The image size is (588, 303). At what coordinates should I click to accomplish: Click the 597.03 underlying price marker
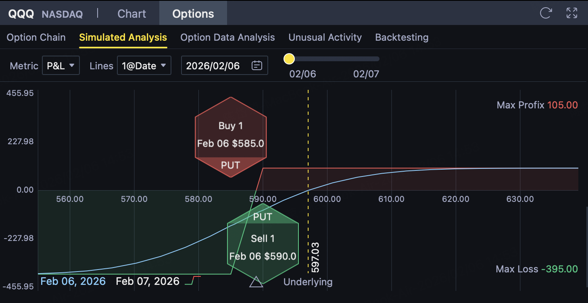pyautogui.click(x=315, y=257)
